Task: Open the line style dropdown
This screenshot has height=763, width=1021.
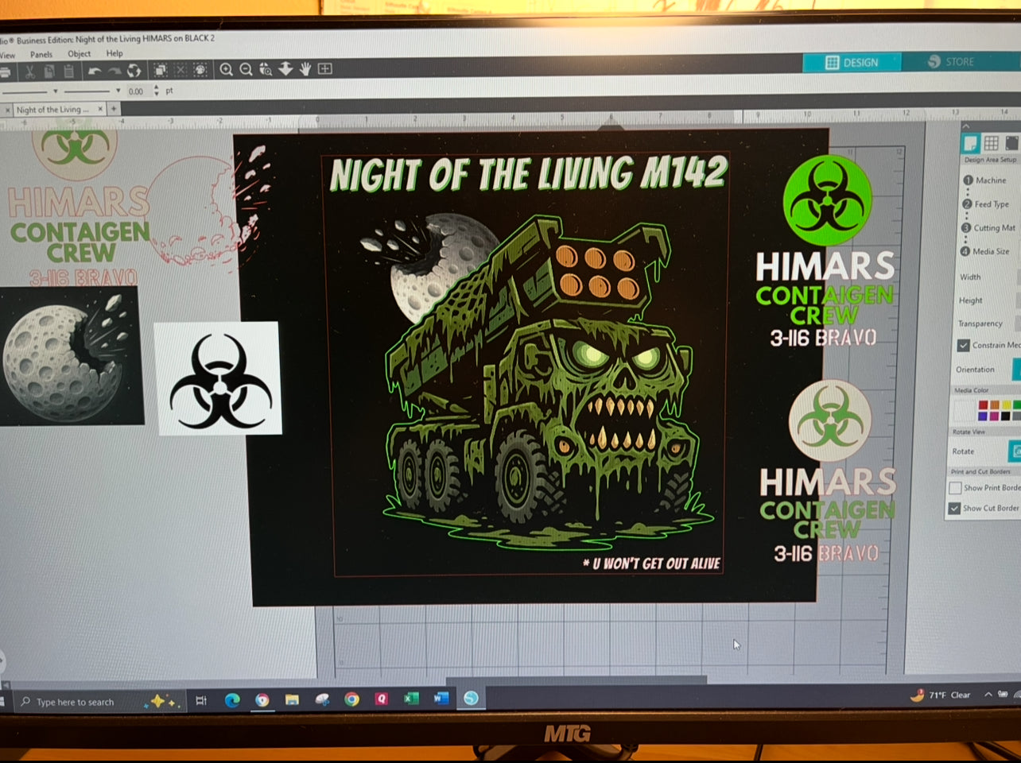Action: click(x=55, y=91)
